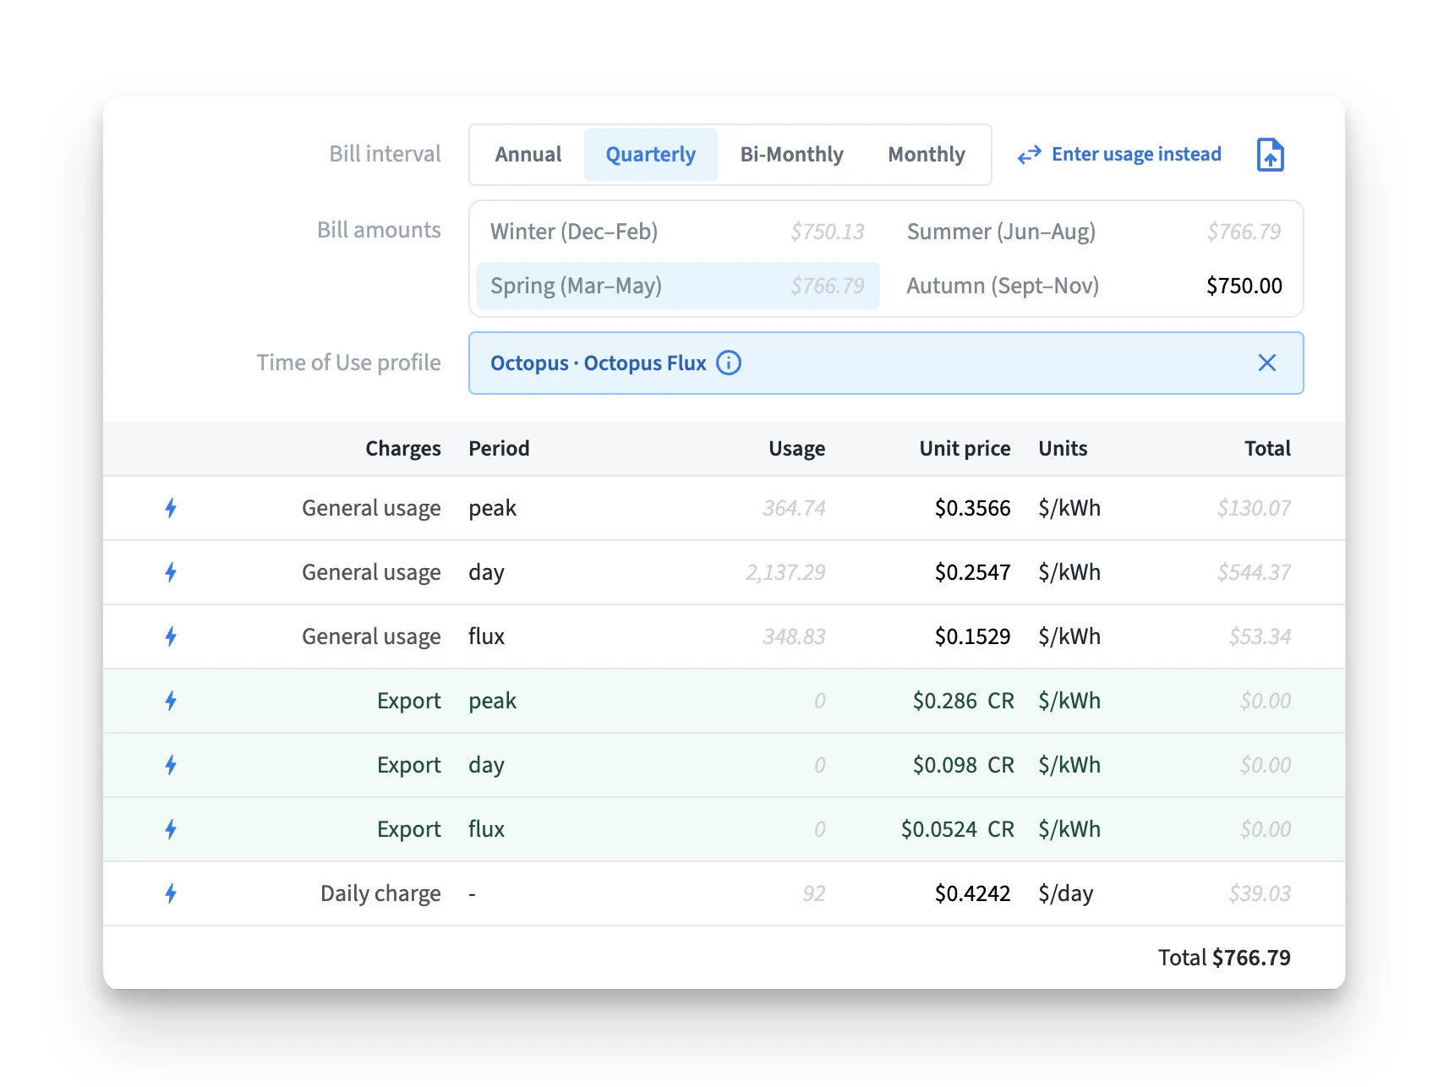The height and width of the screenshot is (1087, 1449).
Task: Edit Export flux price $0.0524
Action: click(x=938, y=829)
